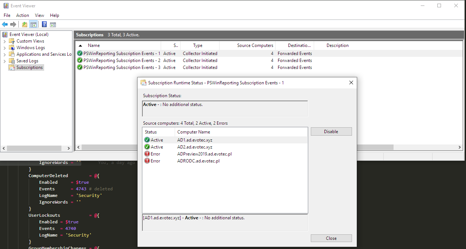Select the Event Viewer (Local) root icon
Viewport: 466px width, 249px height.
[x=4, y=34]
